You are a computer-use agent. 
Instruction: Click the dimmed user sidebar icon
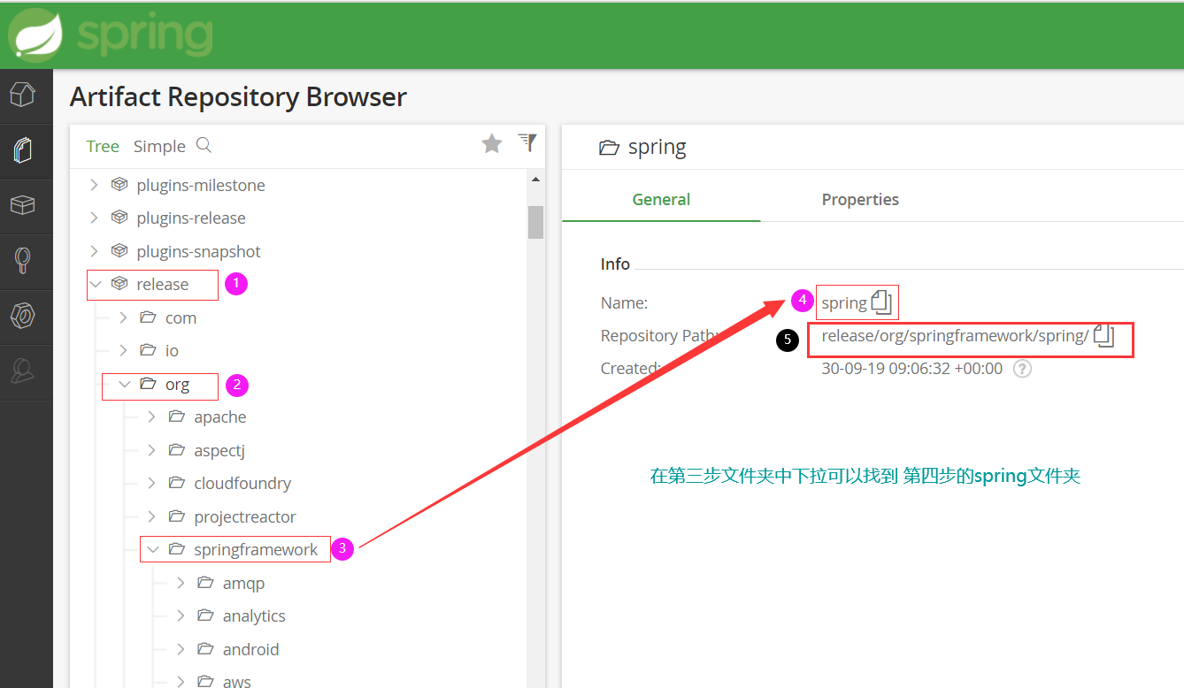pyautogui.click(x=23, y=371)
